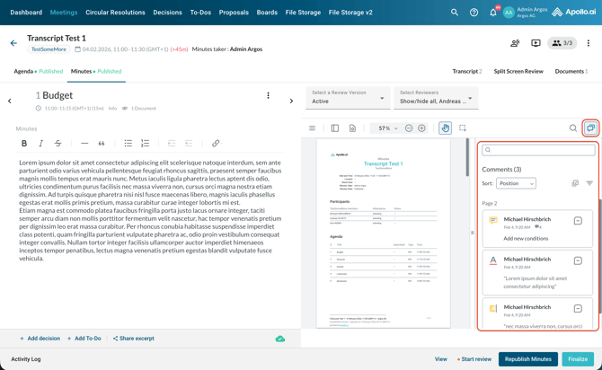Select the hand pan tool
This screenshot has height=370, width=602.
[445, 128]
